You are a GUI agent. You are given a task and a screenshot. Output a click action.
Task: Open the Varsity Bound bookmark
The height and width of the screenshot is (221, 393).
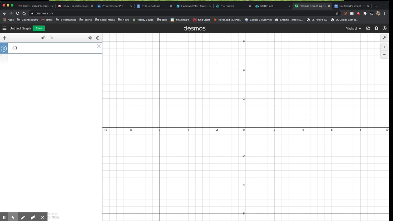143,20
